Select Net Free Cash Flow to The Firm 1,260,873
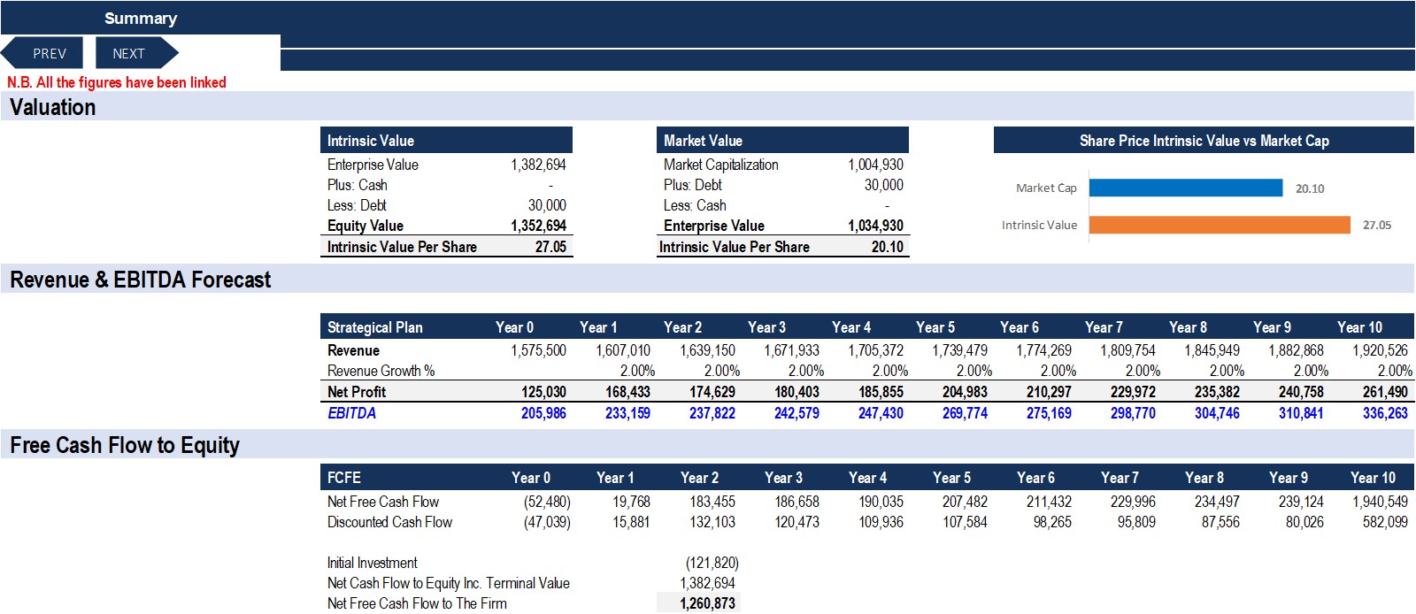1416x614 pixels. [707, 603]
